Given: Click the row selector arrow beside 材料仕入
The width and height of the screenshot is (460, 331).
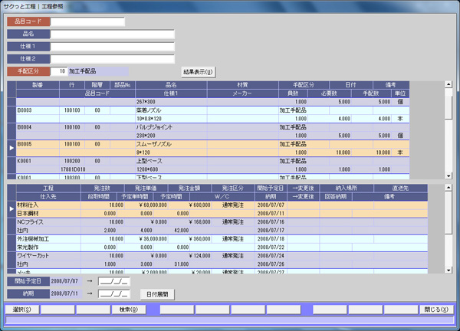Looking at the screenshot, I should (11, 208).
